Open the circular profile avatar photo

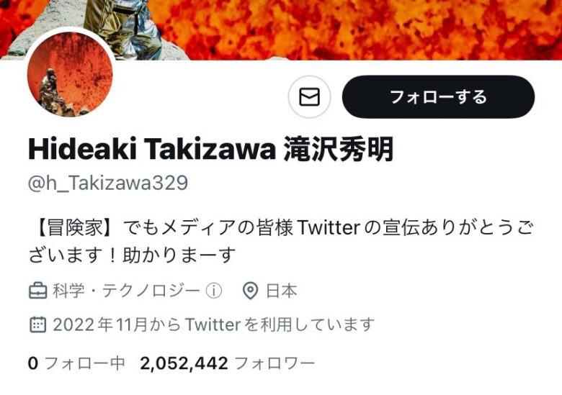pos(70,74)
